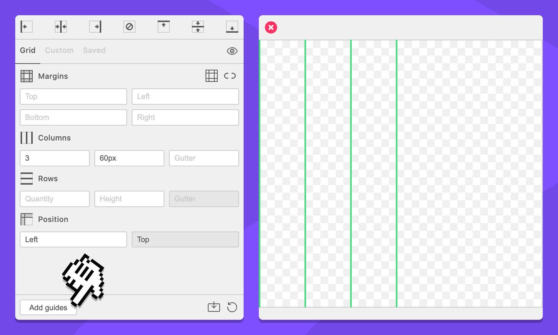Click the Add guides button
Screen dimensions: 558x335
(x=48, y=308)
